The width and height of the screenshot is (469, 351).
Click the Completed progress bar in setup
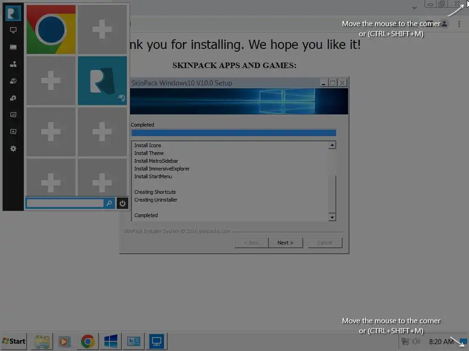coord(234,133)
